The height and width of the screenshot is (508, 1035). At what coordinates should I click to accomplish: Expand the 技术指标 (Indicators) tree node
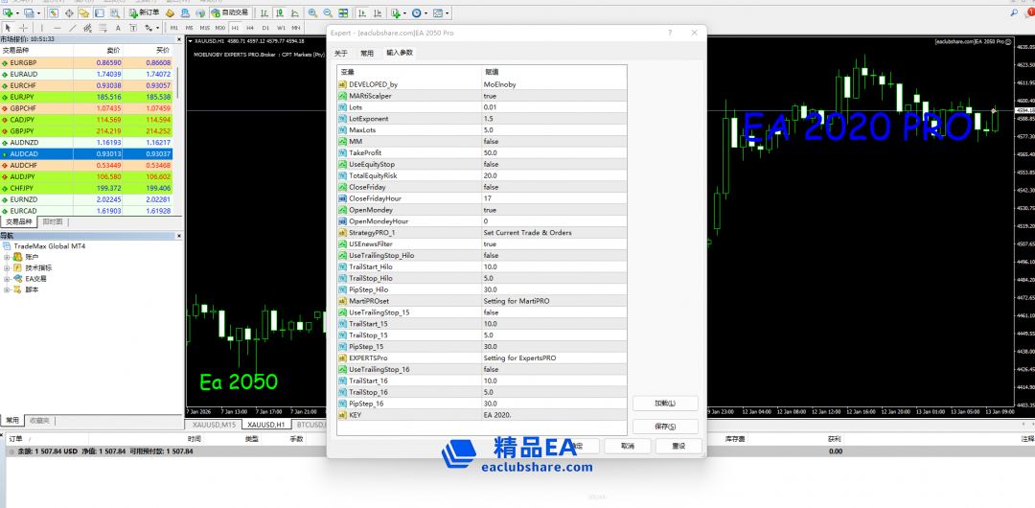coord(7,267)
